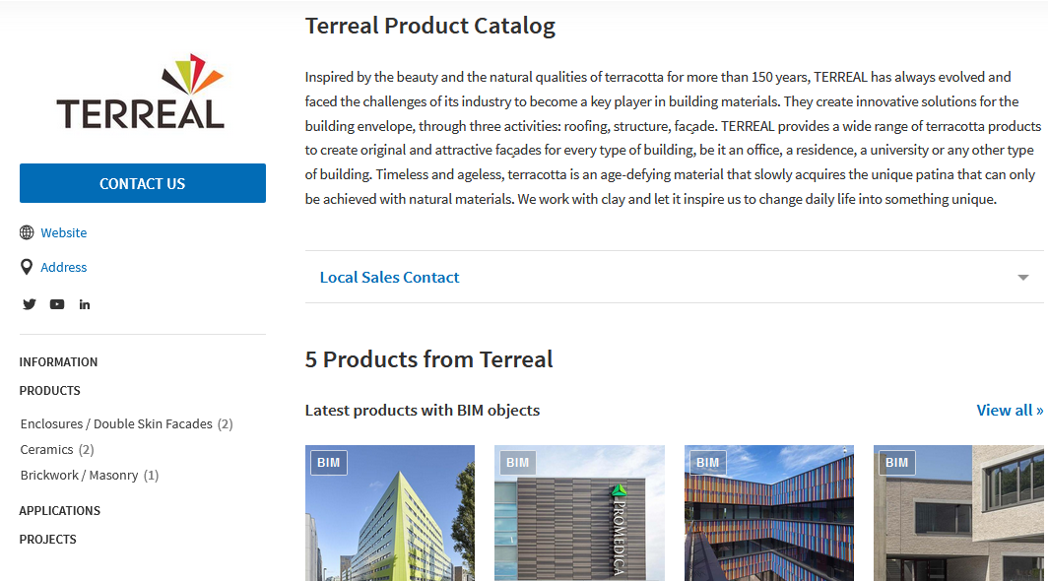
Task: Open the beige brick building thumbnail
Action: click(958, 513)
